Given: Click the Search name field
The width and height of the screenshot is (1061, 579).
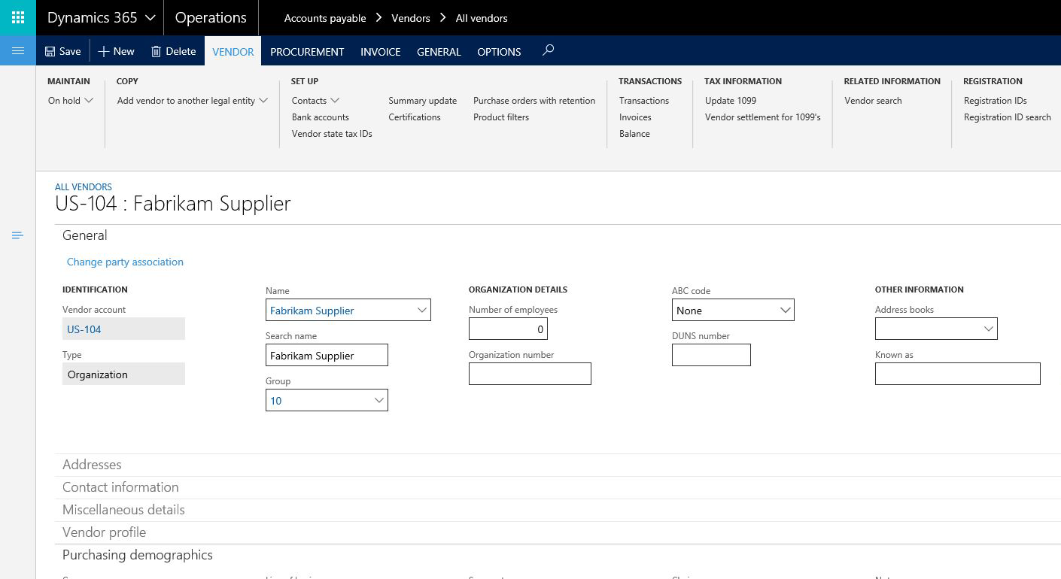Looking at the screenshot, I should pos(327,355).
